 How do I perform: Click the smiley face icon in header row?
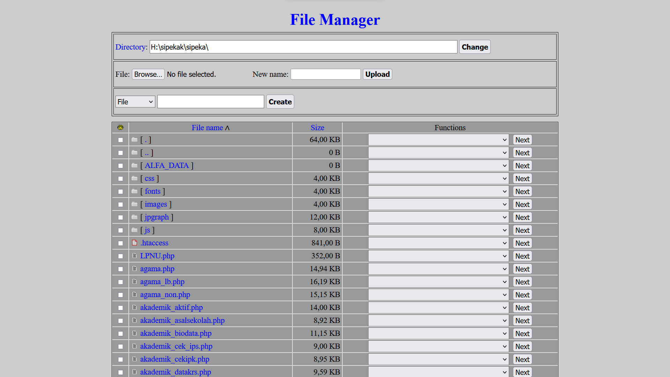(120, 127)
